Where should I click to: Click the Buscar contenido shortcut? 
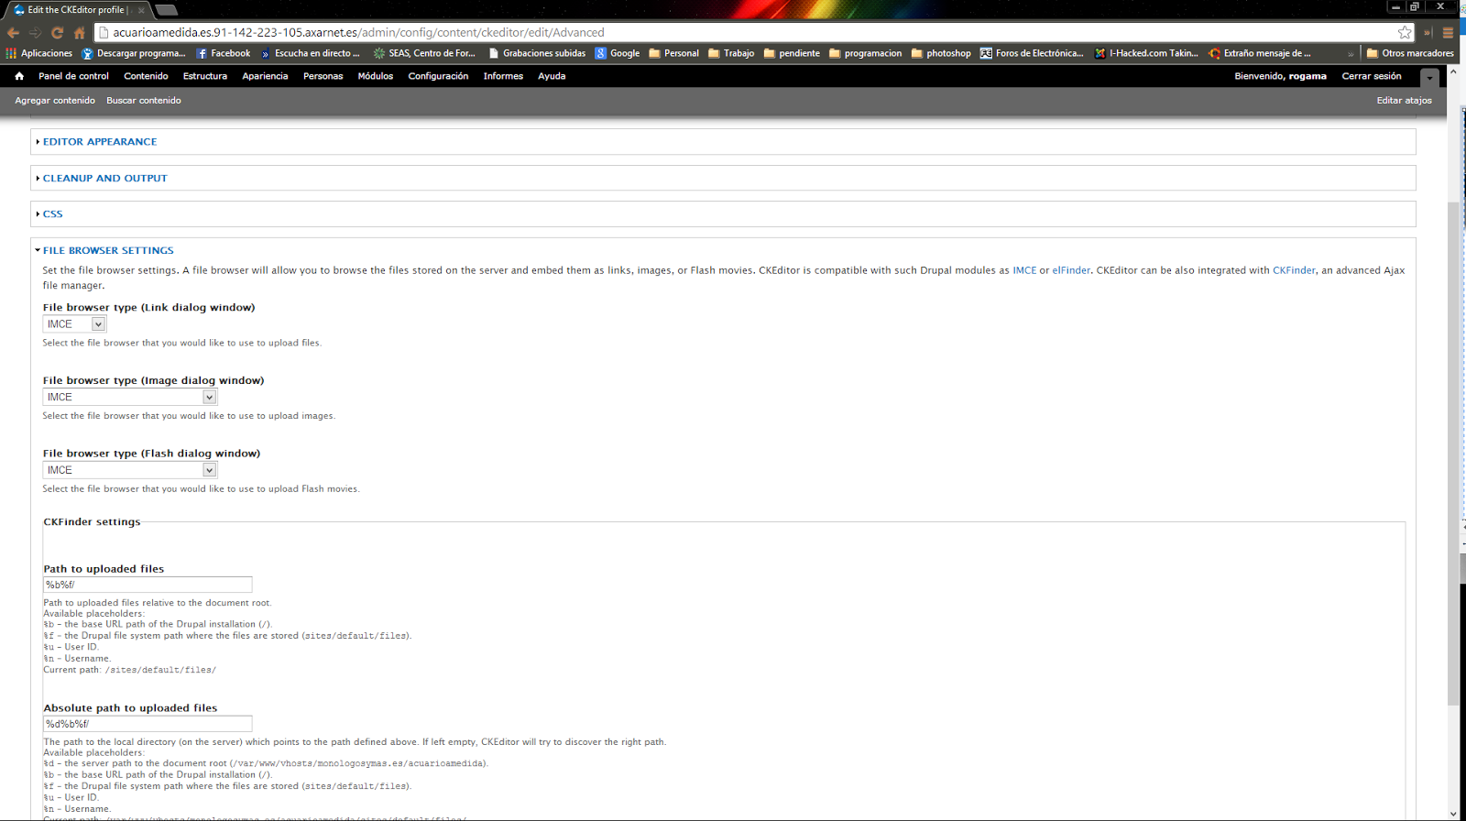click(x=144, y=101)
